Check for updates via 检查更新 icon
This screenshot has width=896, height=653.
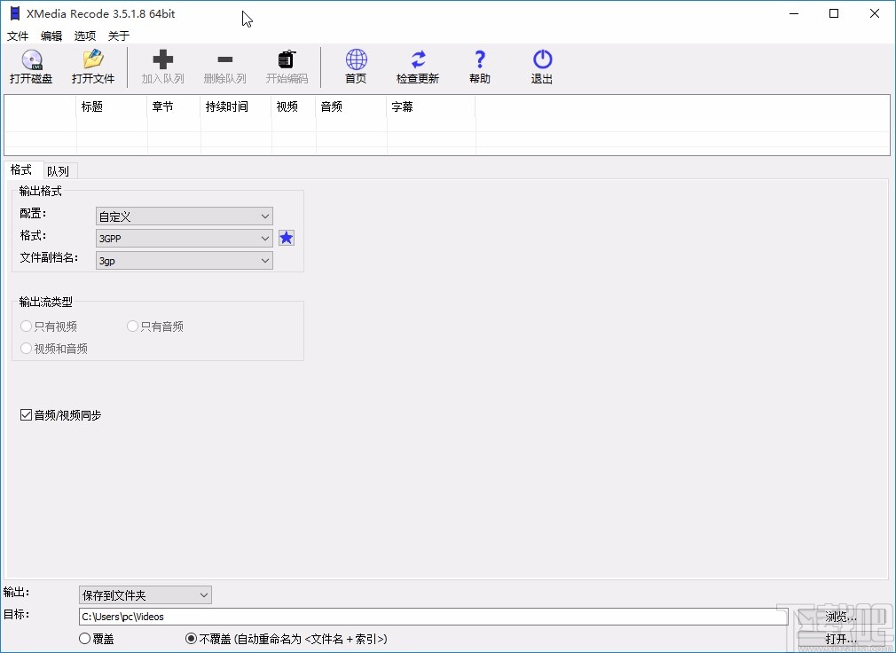point(417,67)
